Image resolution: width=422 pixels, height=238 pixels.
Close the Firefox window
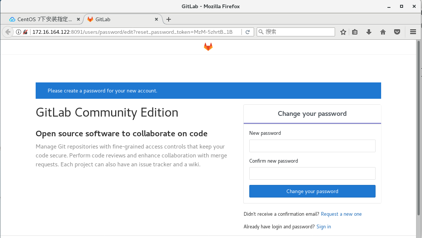pos(414,6)
